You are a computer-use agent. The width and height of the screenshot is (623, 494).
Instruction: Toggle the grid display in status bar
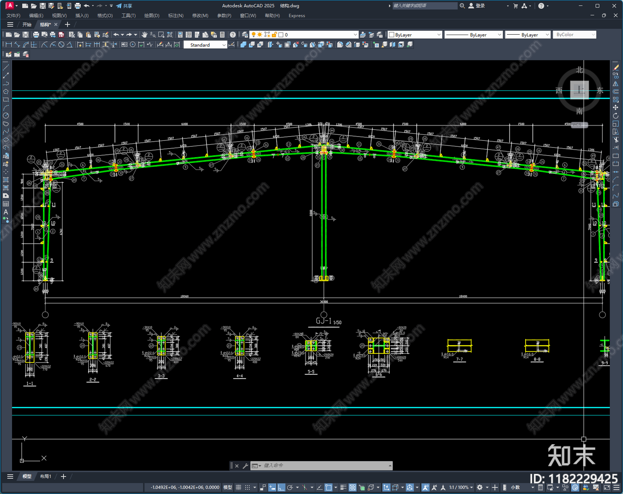(239, 487)
